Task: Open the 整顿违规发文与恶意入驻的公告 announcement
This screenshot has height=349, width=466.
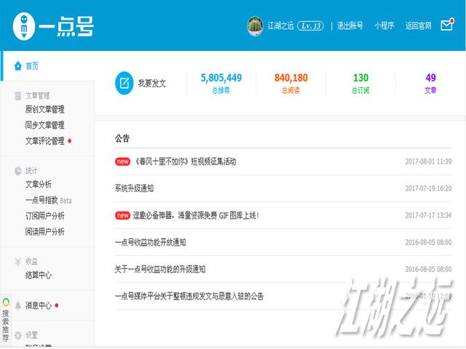Action: pos(189,296)
